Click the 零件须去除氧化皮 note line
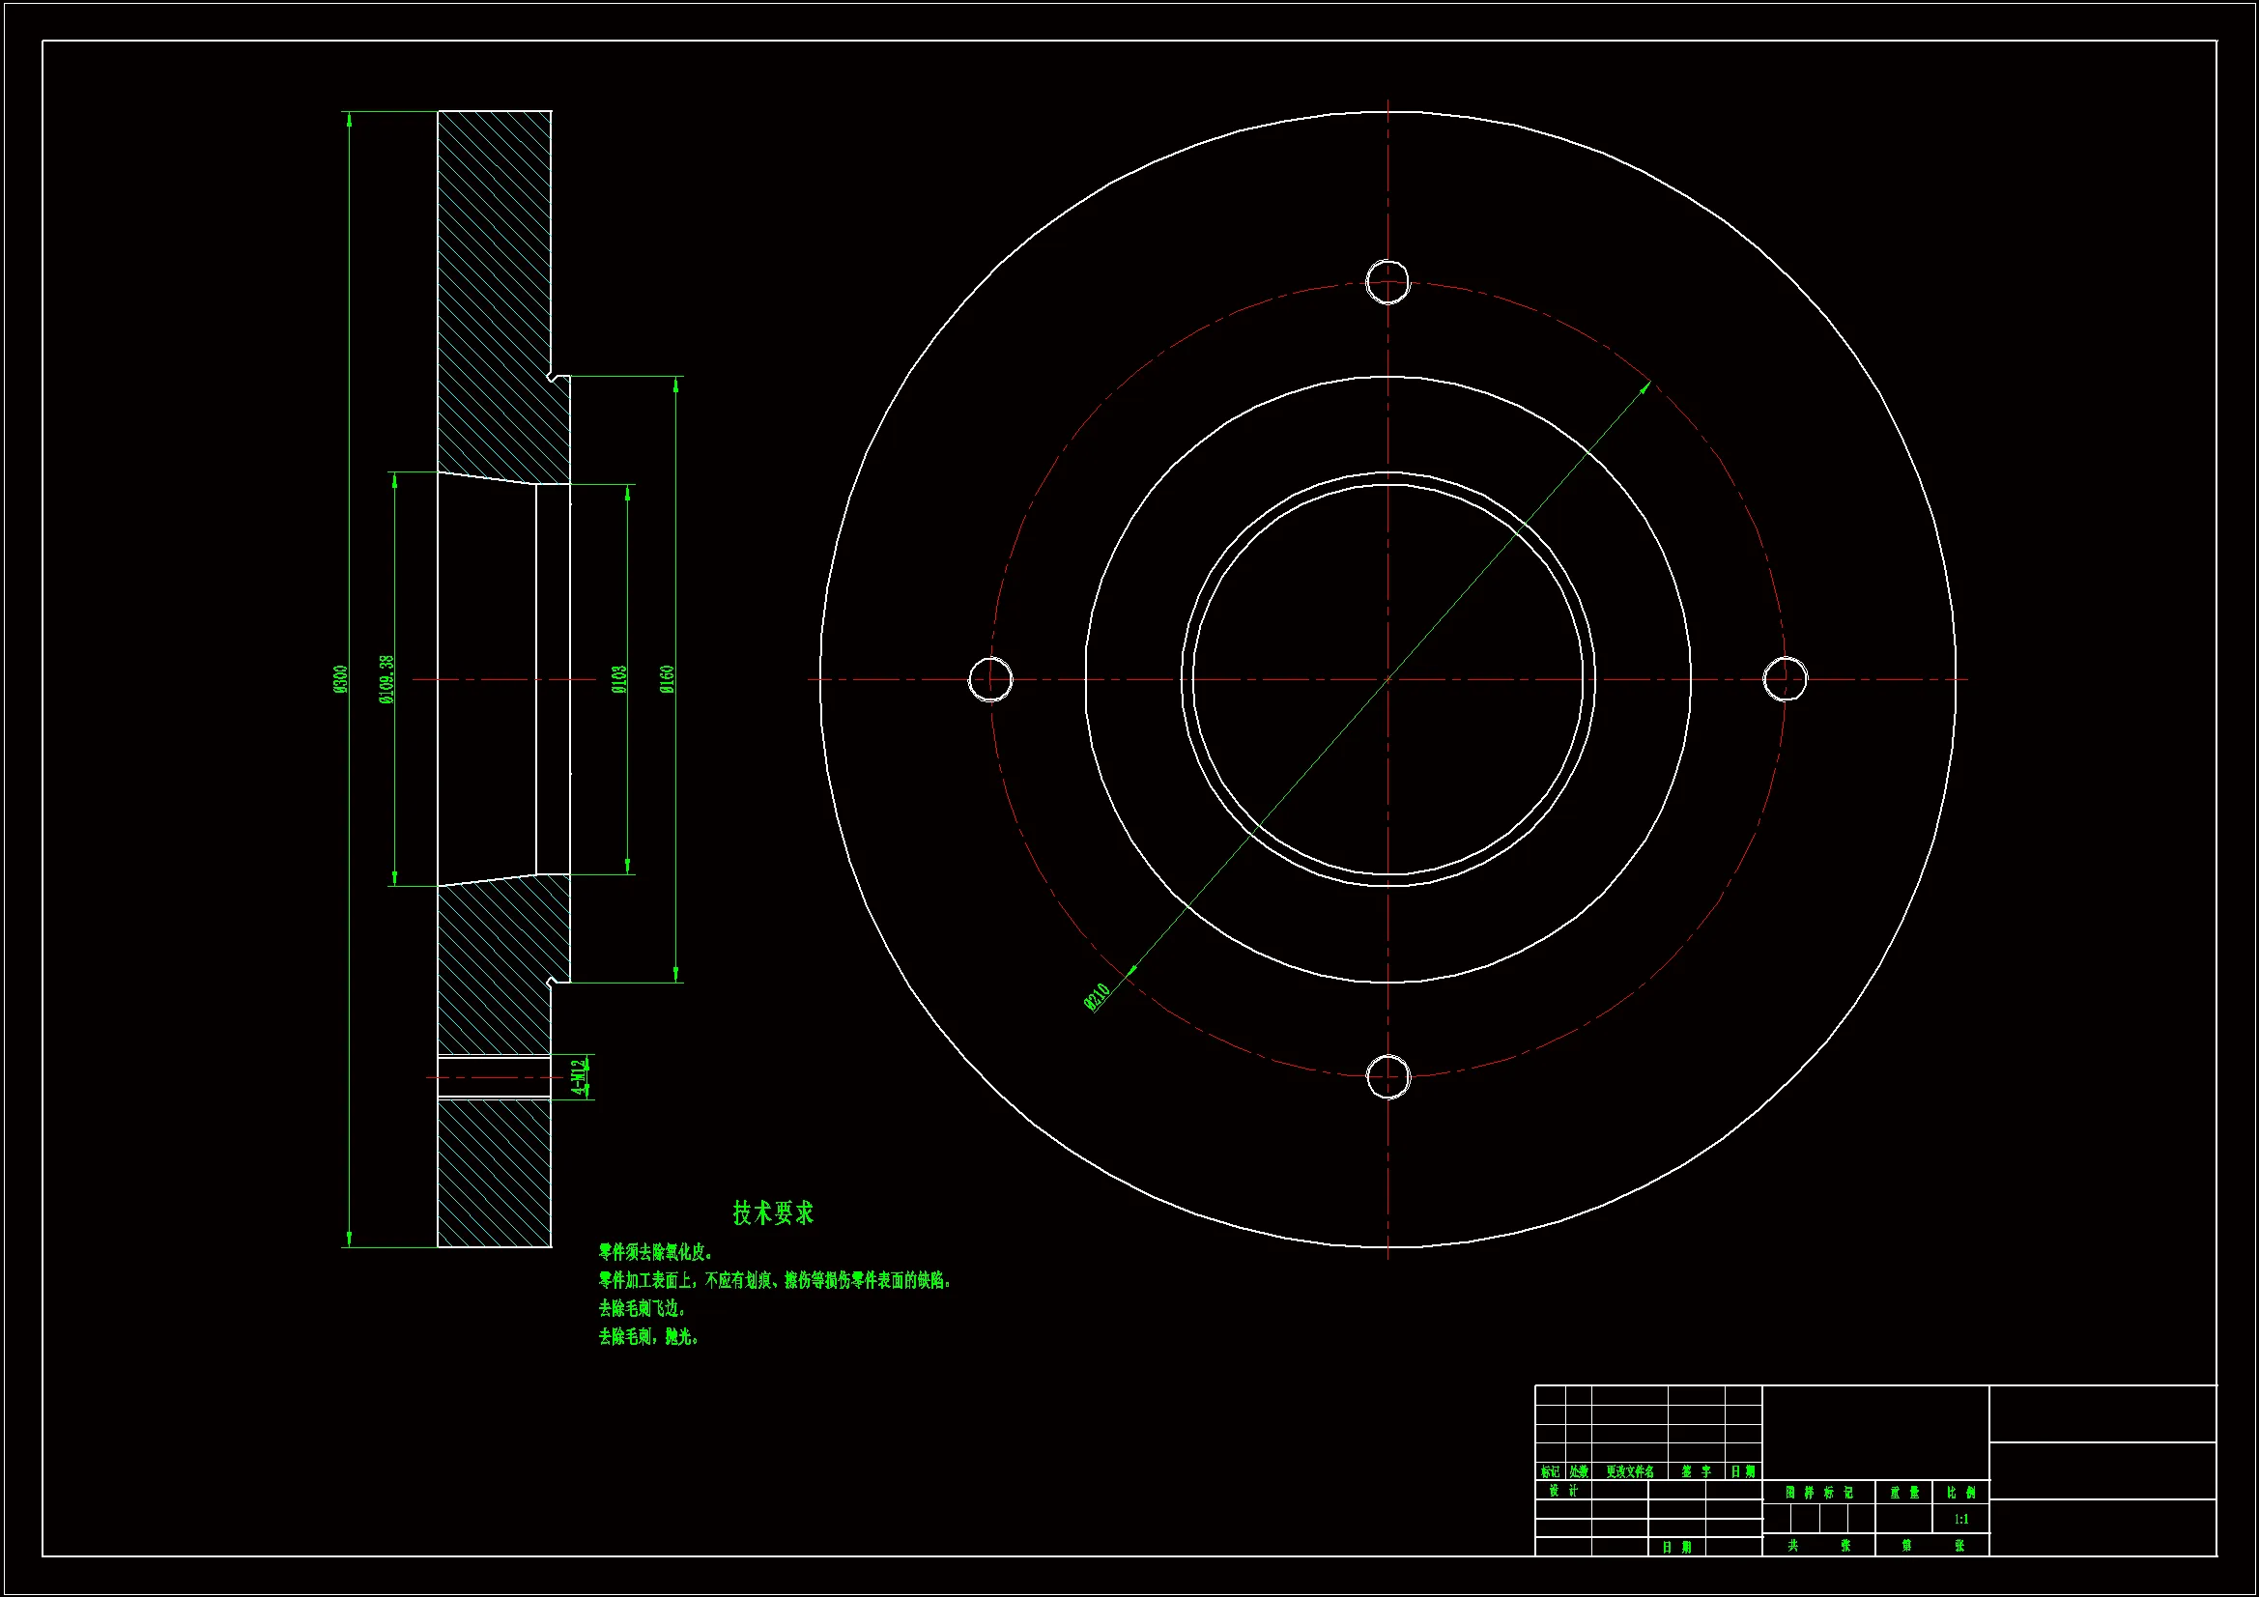Screen dimensions: 2259x1597 coord(655,1252)
